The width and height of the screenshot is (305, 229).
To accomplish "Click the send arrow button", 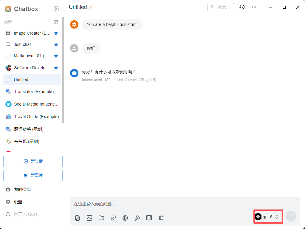I will point(291,216).
